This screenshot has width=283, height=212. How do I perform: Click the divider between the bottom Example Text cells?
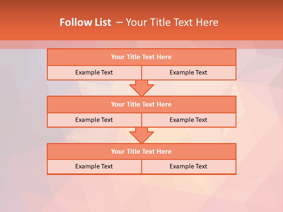142,167
